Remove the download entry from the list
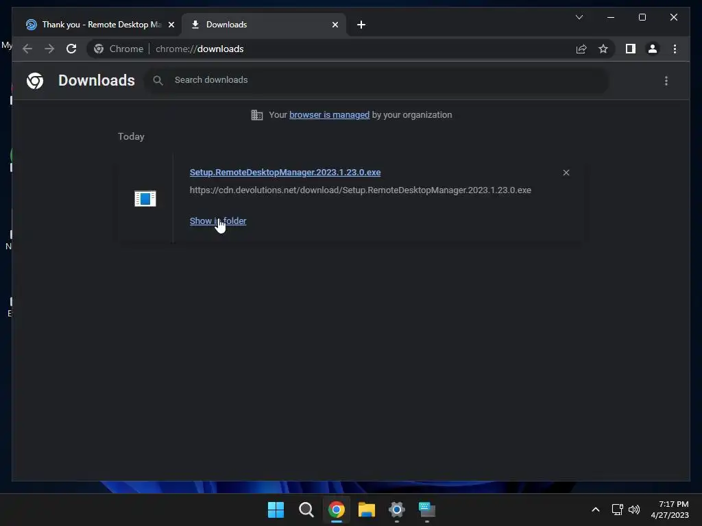This screenshot has height=526, width=702. click(x=566, y=173)
